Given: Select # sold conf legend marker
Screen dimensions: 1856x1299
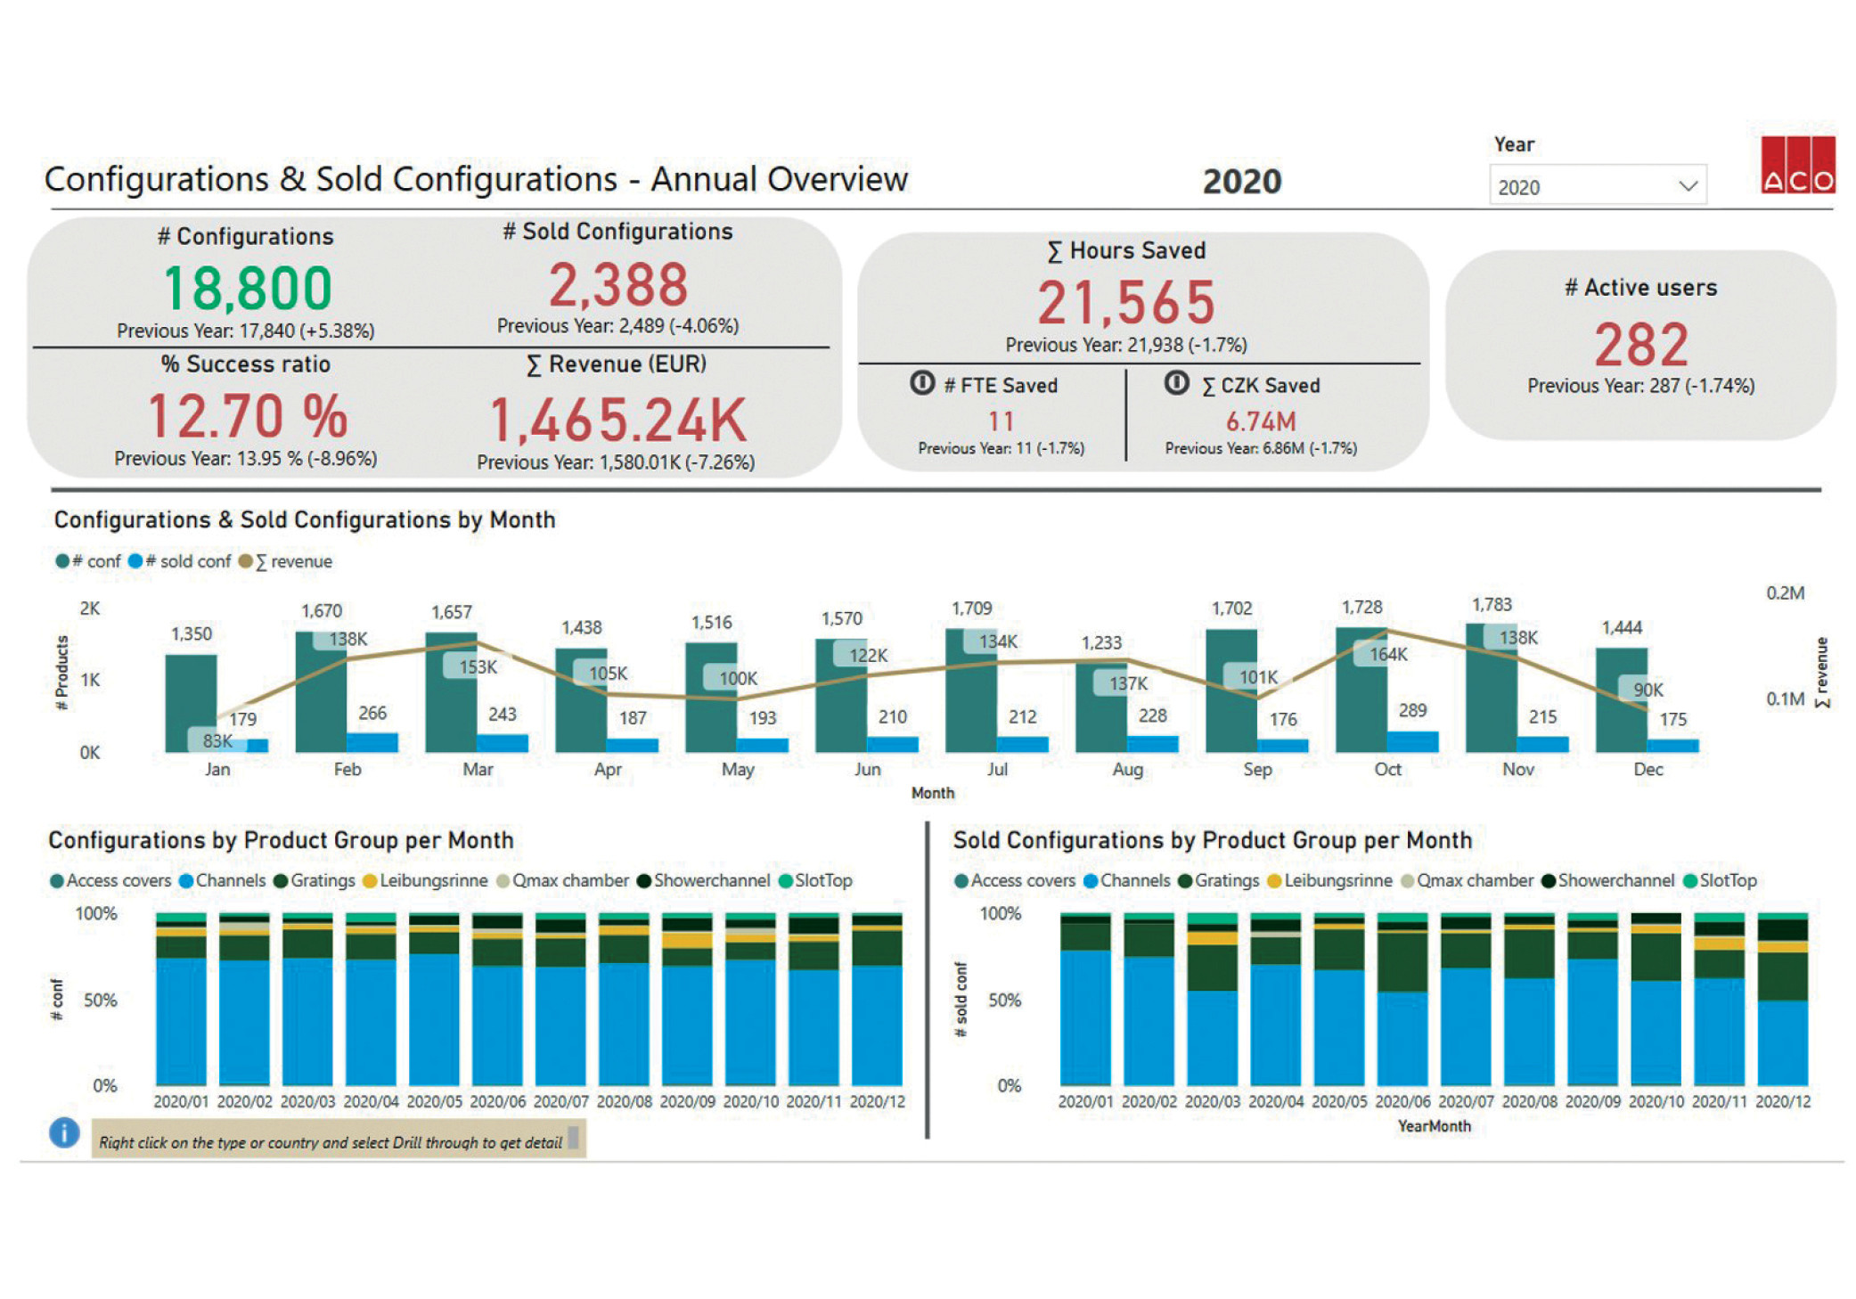Looking at the screenshot, I should (x=135, y=561).
